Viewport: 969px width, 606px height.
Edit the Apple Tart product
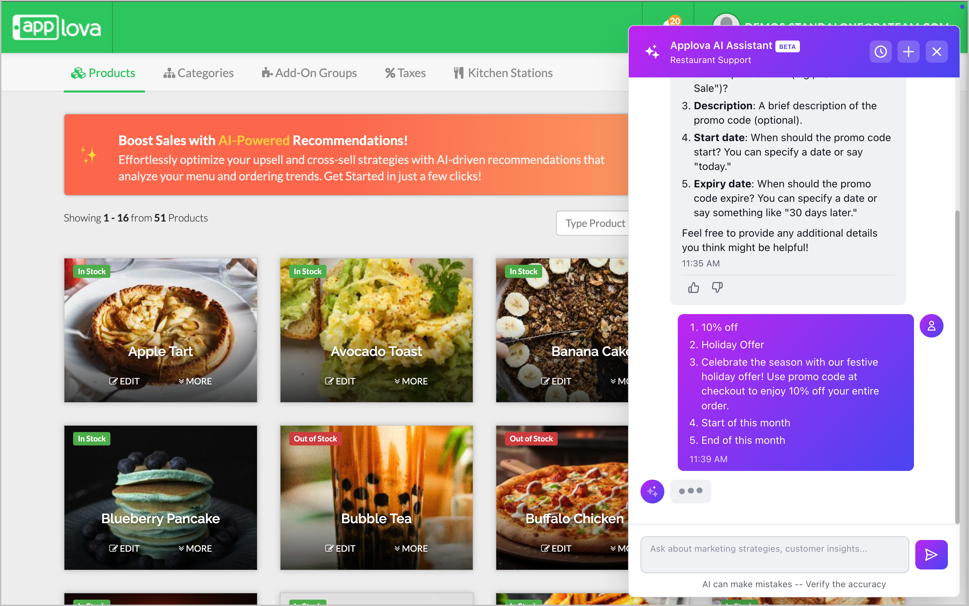124,381
